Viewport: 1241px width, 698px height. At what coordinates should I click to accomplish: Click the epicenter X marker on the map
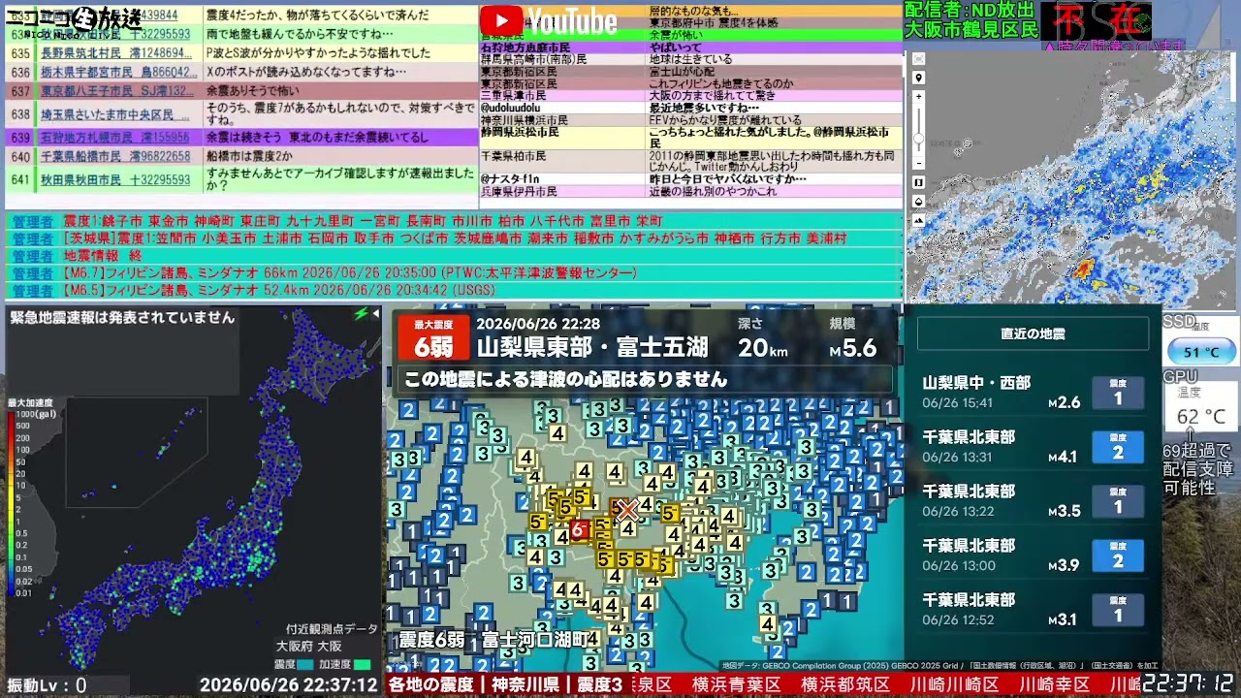coord(627,509)
